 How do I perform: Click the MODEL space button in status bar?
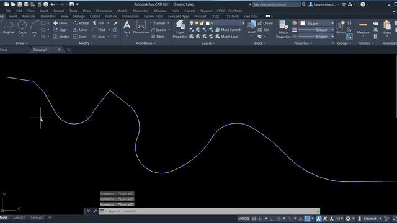click(x=244, y=219)
